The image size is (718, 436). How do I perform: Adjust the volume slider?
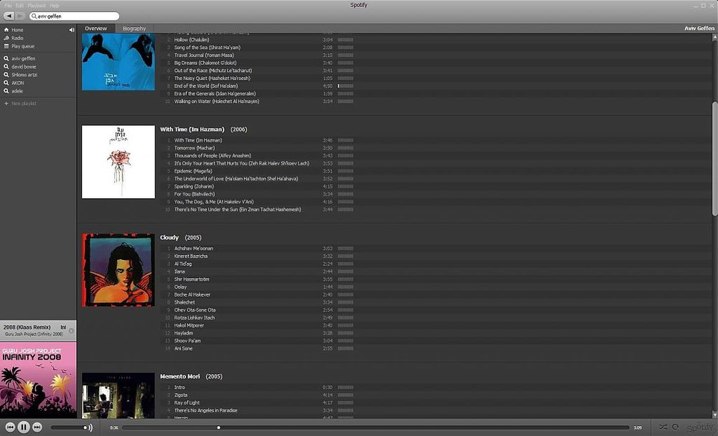point(69,427)
